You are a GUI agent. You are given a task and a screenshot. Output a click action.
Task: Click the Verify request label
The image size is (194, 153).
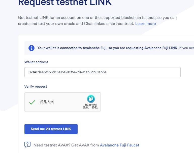[x=36, y=86]
